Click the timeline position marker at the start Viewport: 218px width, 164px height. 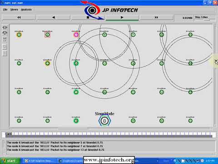coord(9,133)
